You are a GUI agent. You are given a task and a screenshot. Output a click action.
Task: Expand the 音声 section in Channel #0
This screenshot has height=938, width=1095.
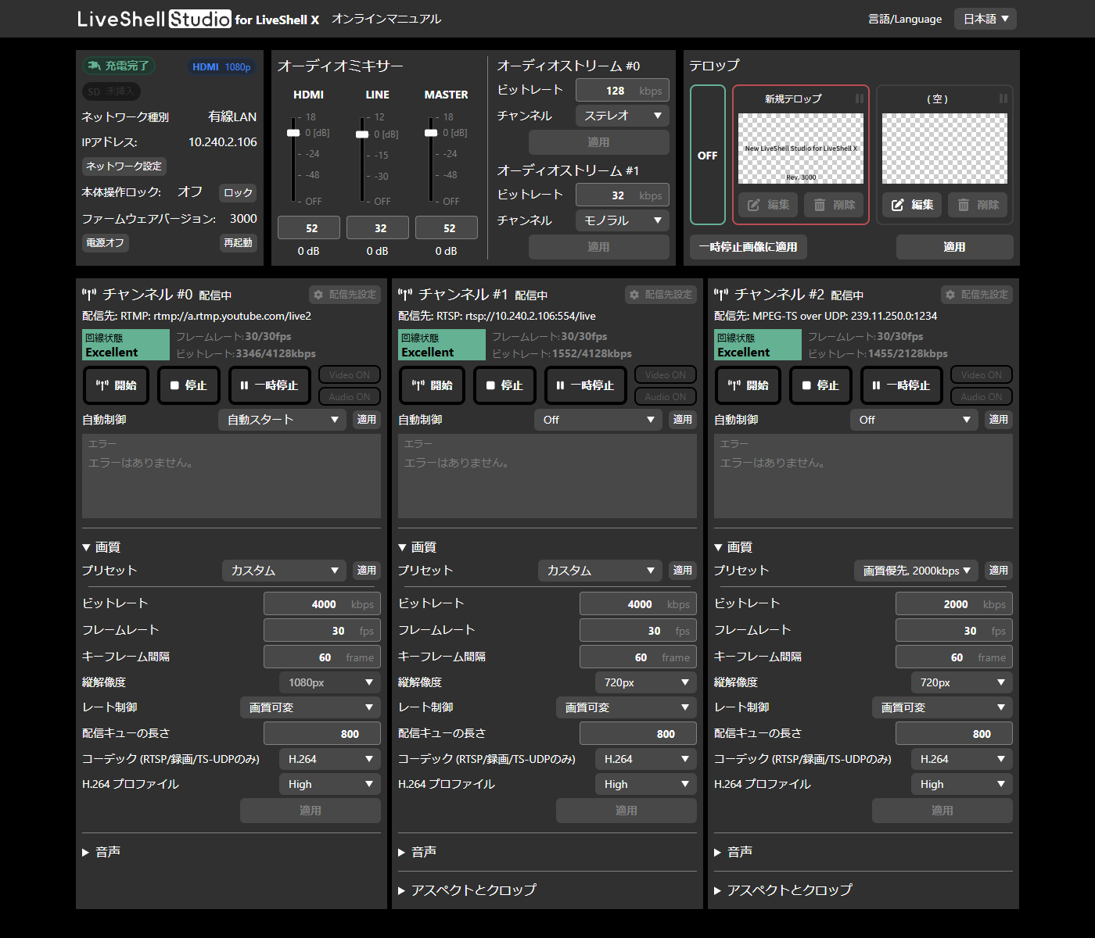point(102,852)
